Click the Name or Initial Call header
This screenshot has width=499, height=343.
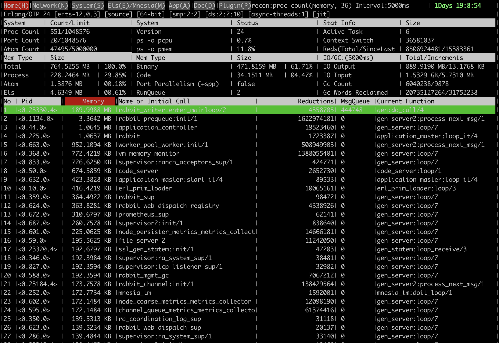click(x=154, y=101)
